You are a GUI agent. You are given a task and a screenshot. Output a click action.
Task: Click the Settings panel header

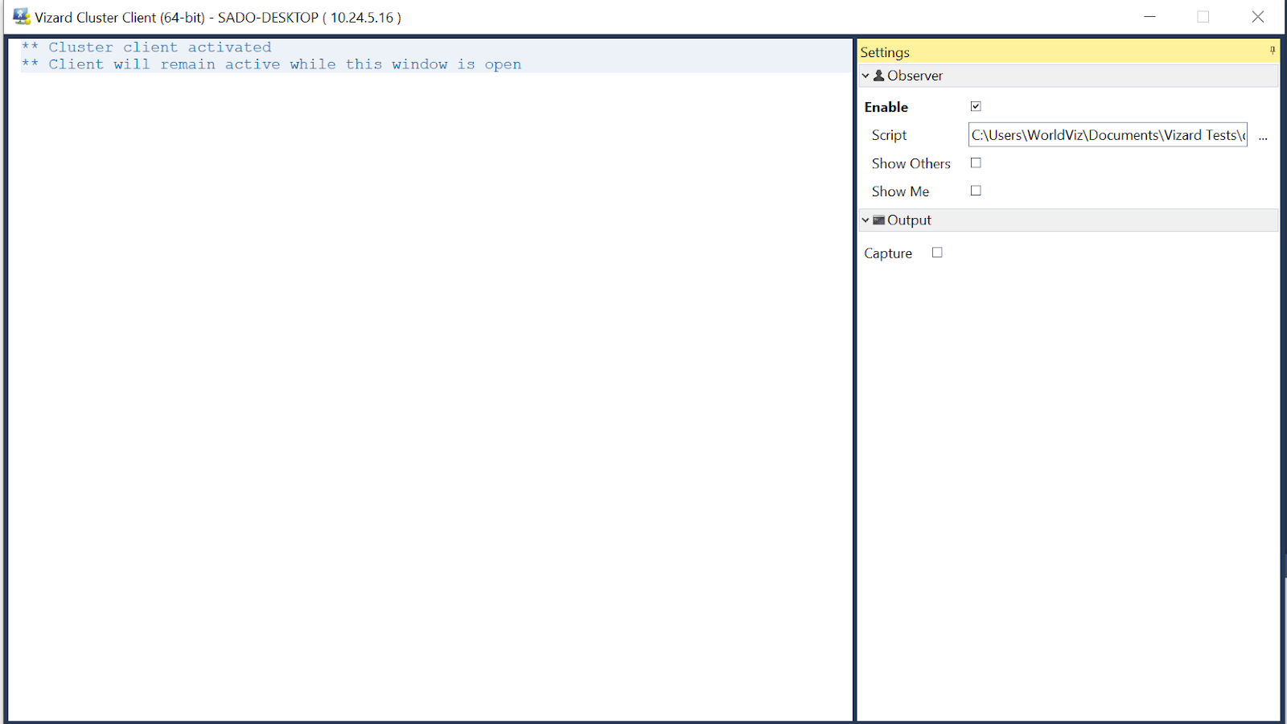tap(1067, 51)
